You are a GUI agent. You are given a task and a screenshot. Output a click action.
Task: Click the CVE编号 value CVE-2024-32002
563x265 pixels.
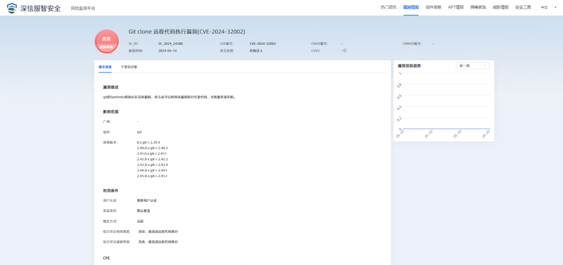[263, 43]
